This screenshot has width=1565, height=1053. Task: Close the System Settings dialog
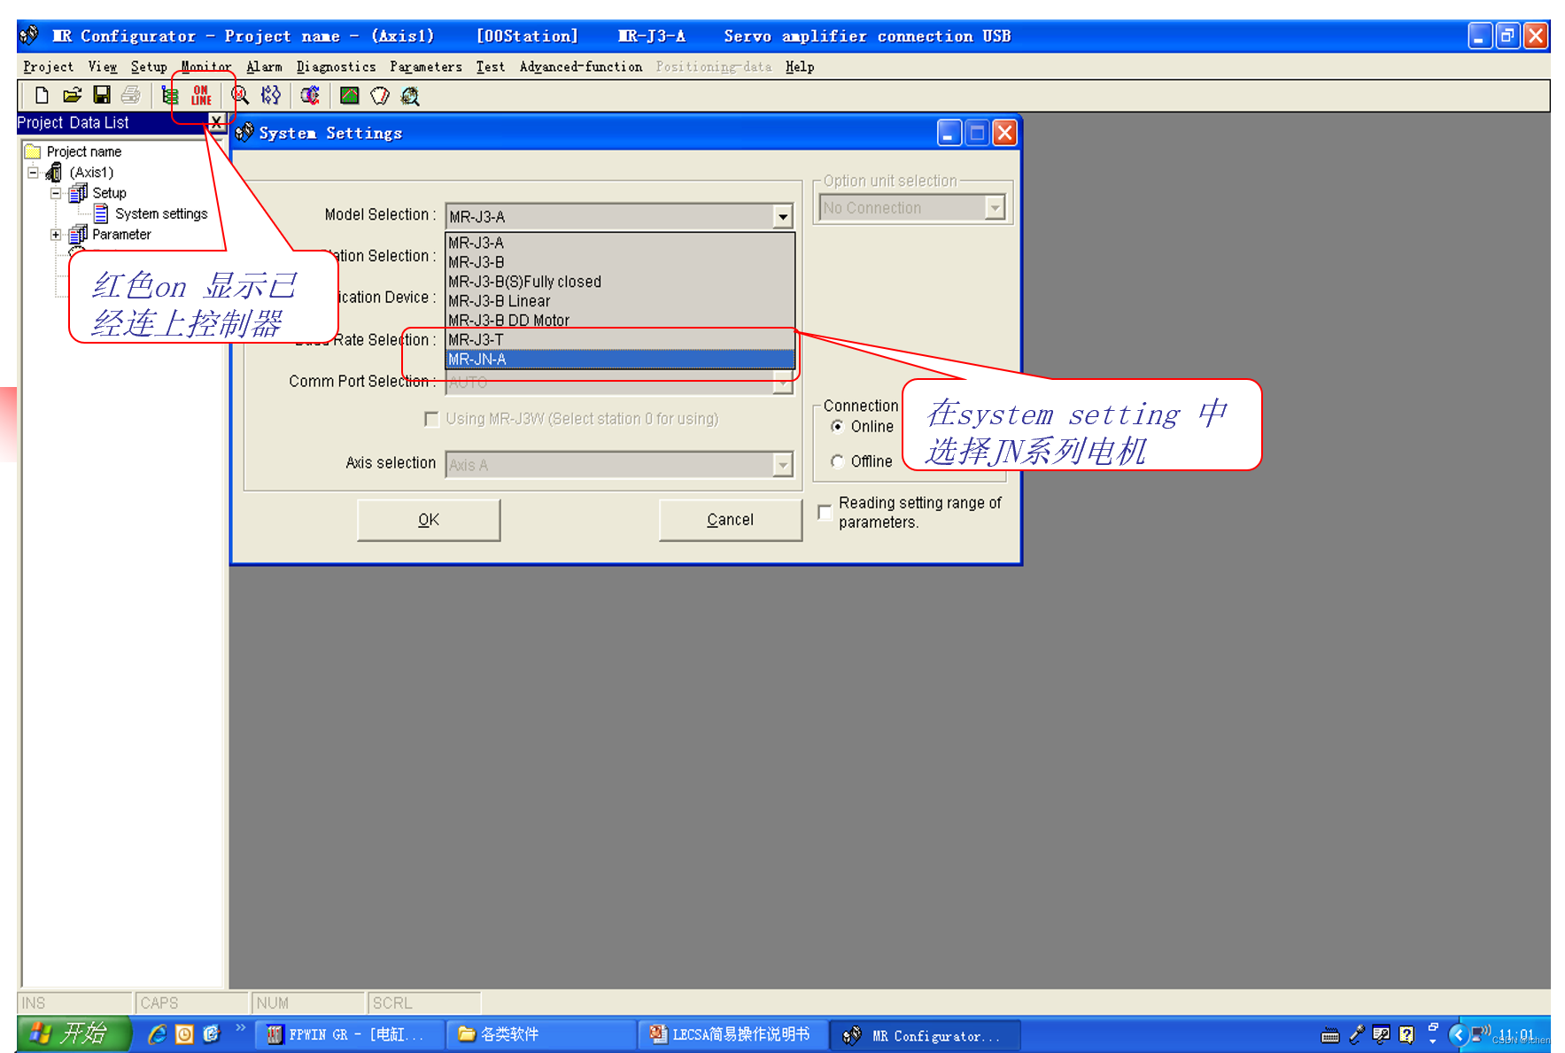[1004, 133]
